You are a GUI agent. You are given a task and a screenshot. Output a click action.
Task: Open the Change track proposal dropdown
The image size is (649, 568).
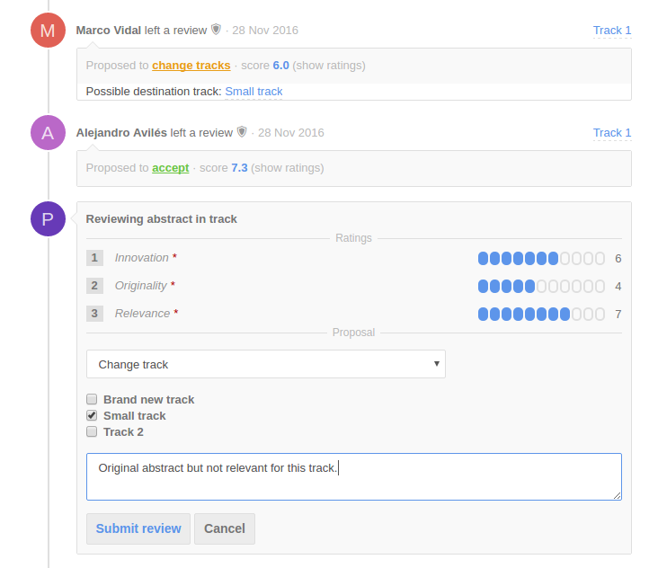click(x=266, y=364)
